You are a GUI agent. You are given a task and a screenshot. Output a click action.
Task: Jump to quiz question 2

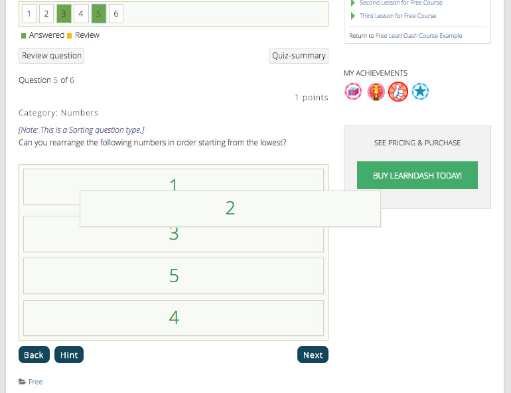point(46,13)
